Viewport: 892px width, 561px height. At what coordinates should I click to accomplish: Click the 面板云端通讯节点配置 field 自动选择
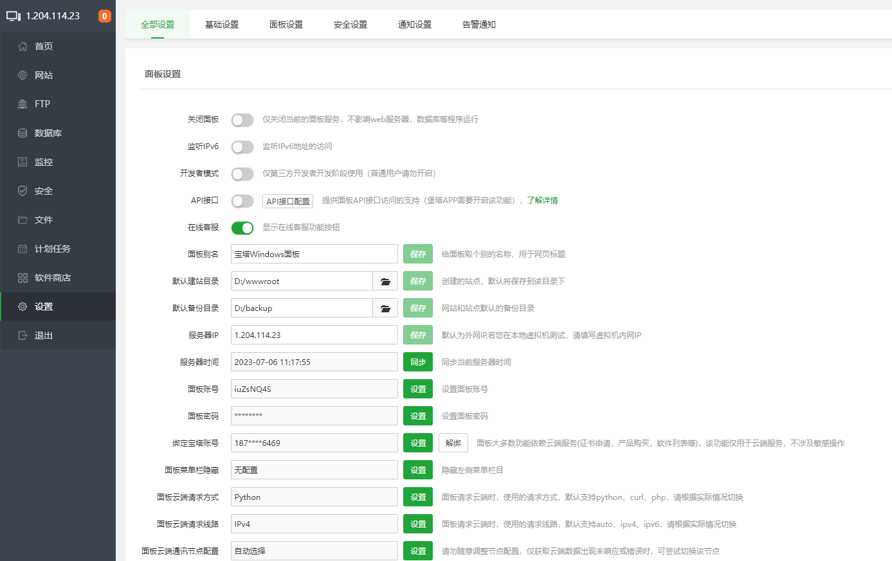(x=314, y=551)
